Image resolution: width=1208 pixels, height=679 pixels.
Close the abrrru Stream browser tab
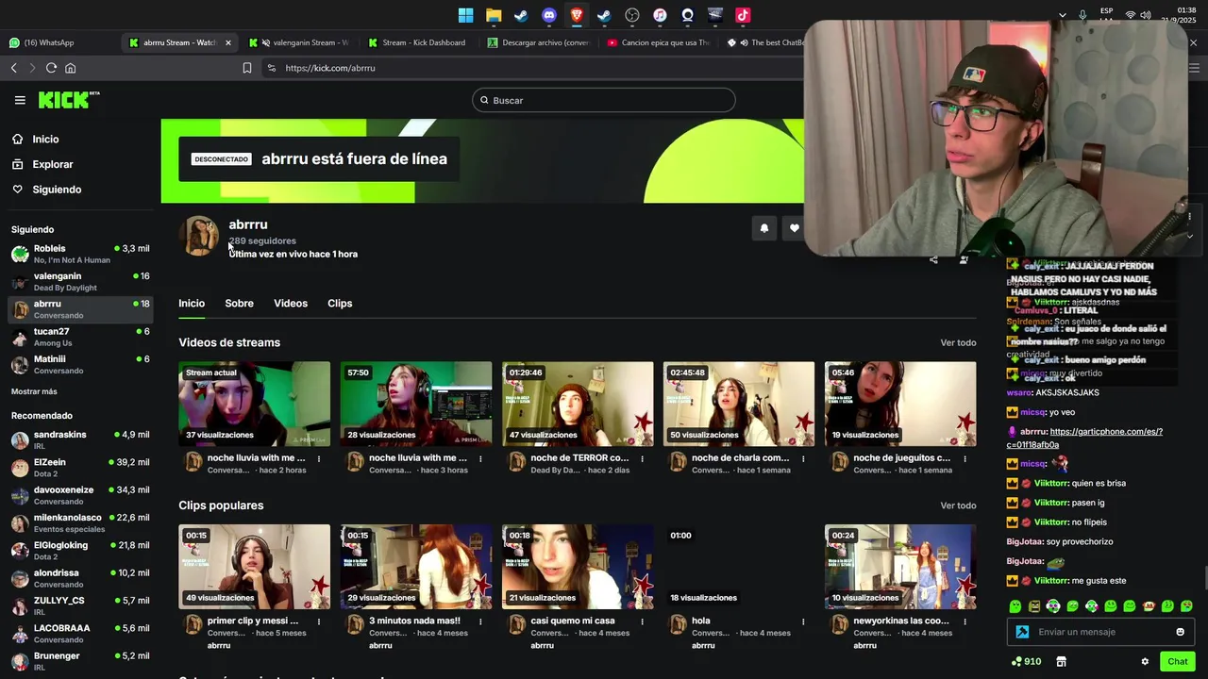pos(227,42)
